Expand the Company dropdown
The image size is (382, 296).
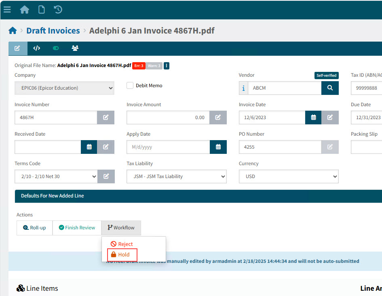64,88
